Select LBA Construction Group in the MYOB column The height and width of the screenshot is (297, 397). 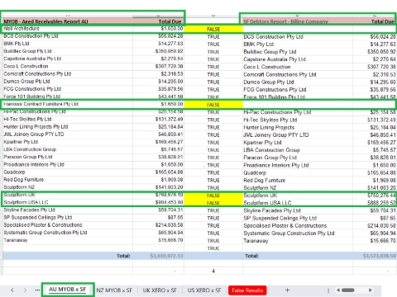point(30,149)
